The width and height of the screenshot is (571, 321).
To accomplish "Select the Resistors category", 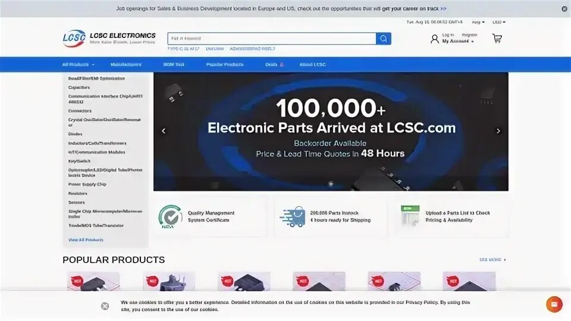I will click(x=77, y=193).
